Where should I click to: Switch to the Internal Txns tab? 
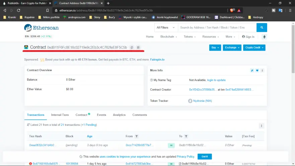point(60,115)
